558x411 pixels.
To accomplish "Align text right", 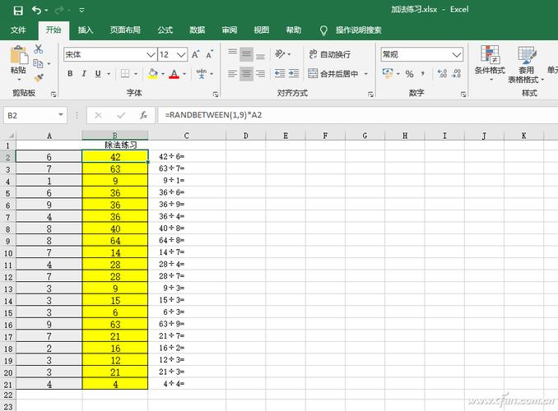I will 261,74.
